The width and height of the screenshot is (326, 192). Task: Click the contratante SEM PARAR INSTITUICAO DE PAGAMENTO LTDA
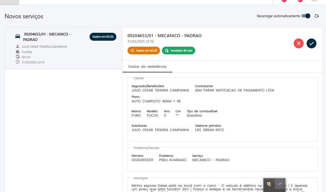point(235,90)
